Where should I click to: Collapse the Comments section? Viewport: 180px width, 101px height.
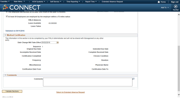5,75
